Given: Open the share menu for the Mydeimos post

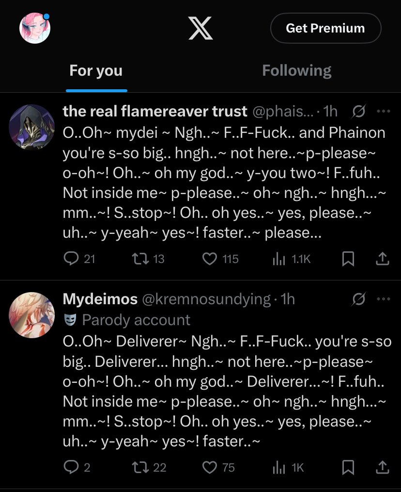Looking at the screenshot, I should pos(383,467).
